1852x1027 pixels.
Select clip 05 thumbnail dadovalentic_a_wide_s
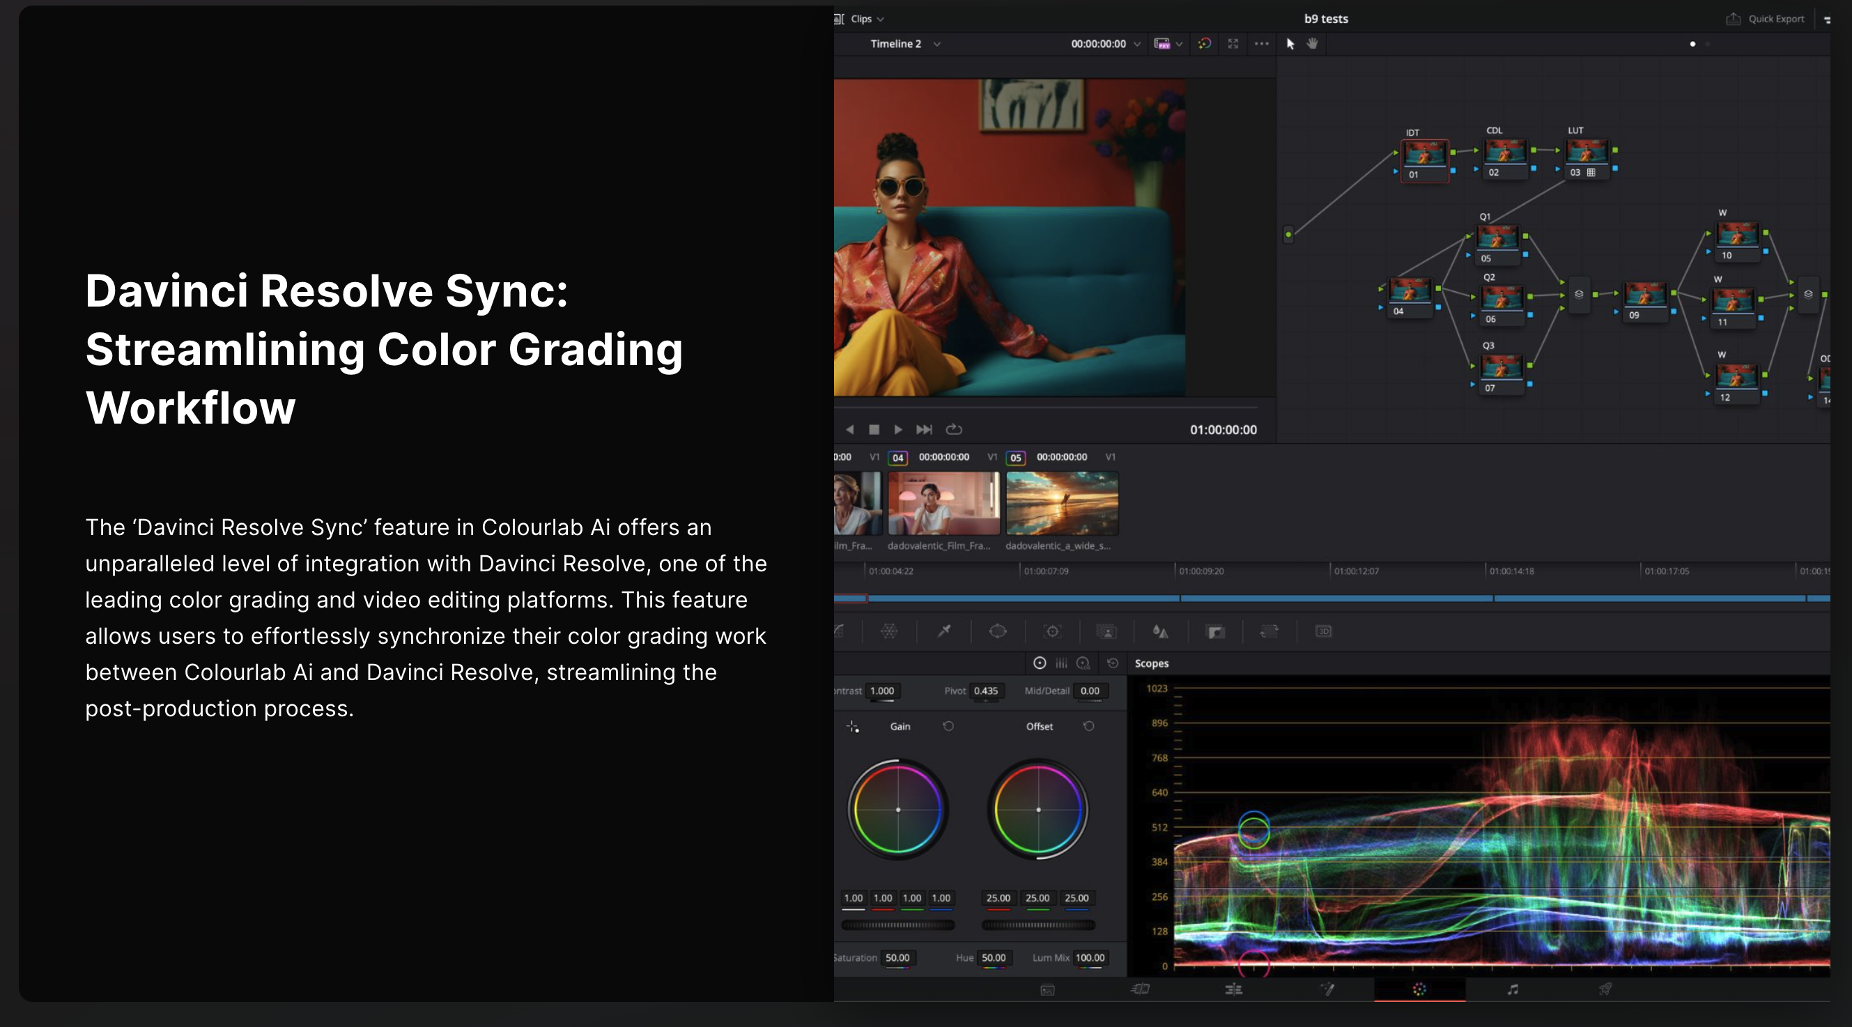(1062, 503)
